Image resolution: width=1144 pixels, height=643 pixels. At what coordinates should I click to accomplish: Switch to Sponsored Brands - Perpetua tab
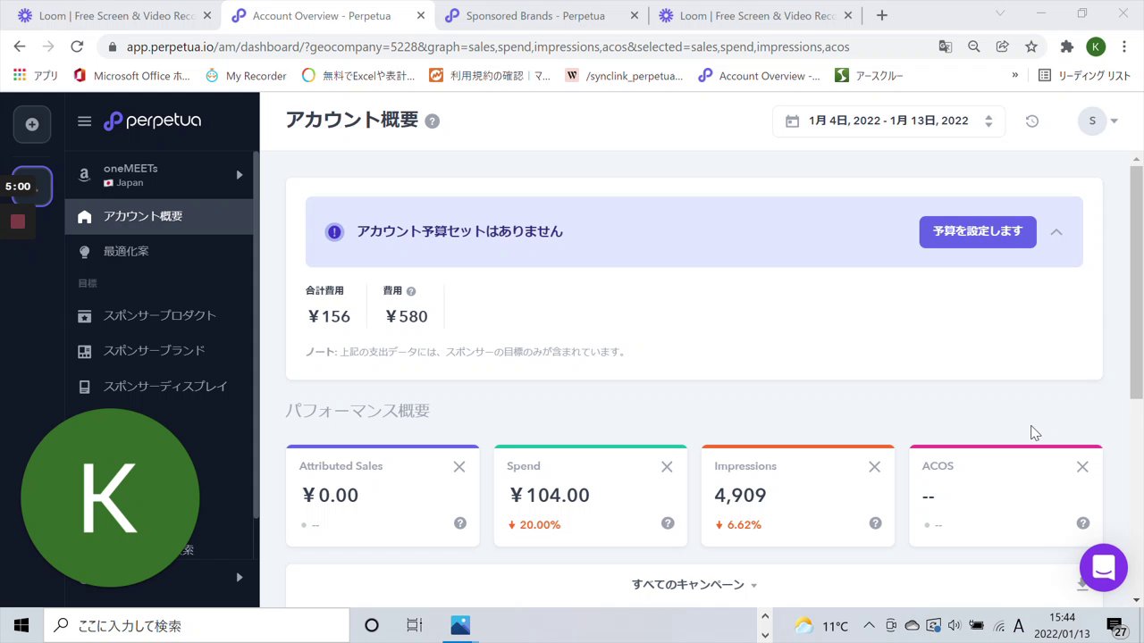coord(535,16)
